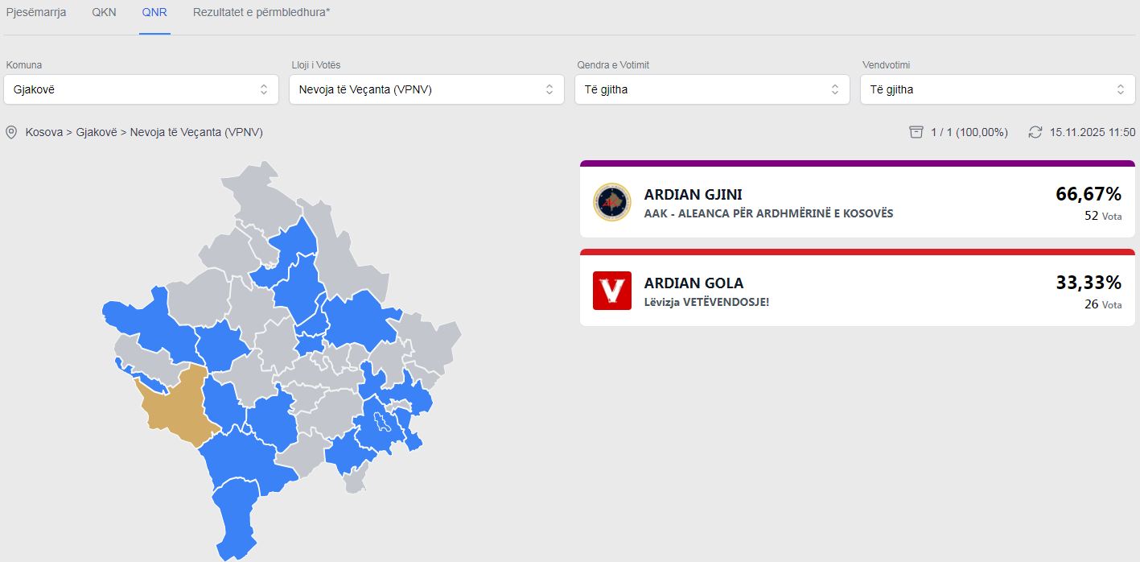Expand the Qendra e Votimit dropdown
This screenshot has width=1140, height=562.
[x=712, y=89]
